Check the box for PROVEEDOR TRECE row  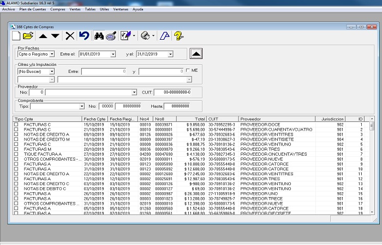pyautogui.click(x=16, y=198)
